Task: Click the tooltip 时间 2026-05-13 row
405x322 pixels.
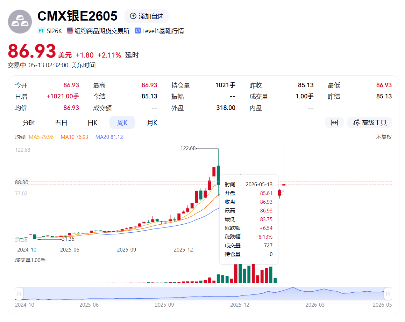Action: [x=248, y=185]
